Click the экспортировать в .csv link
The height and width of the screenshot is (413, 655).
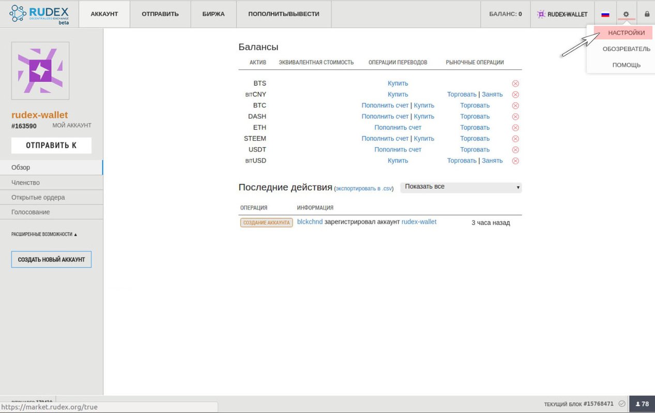tap(364, 189)
